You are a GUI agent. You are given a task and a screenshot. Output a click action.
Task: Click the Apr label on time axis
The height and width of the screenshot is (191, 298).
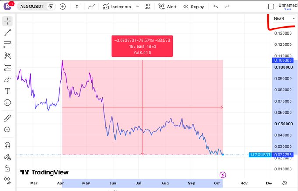coord(60,183)
